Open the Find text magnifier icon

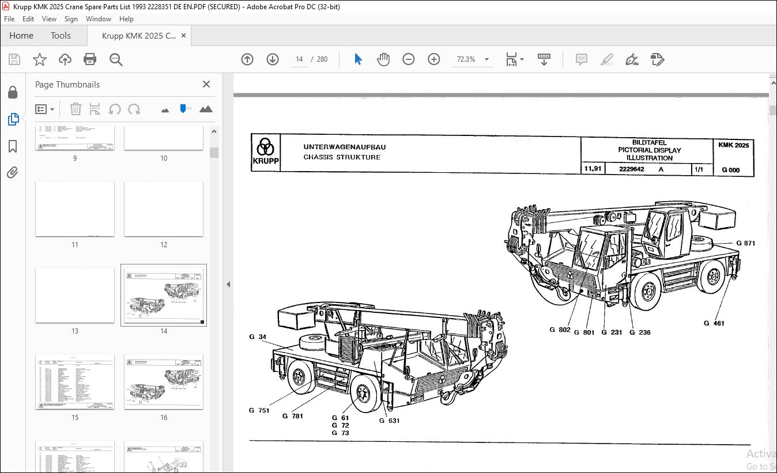click(x=116, y=59)
